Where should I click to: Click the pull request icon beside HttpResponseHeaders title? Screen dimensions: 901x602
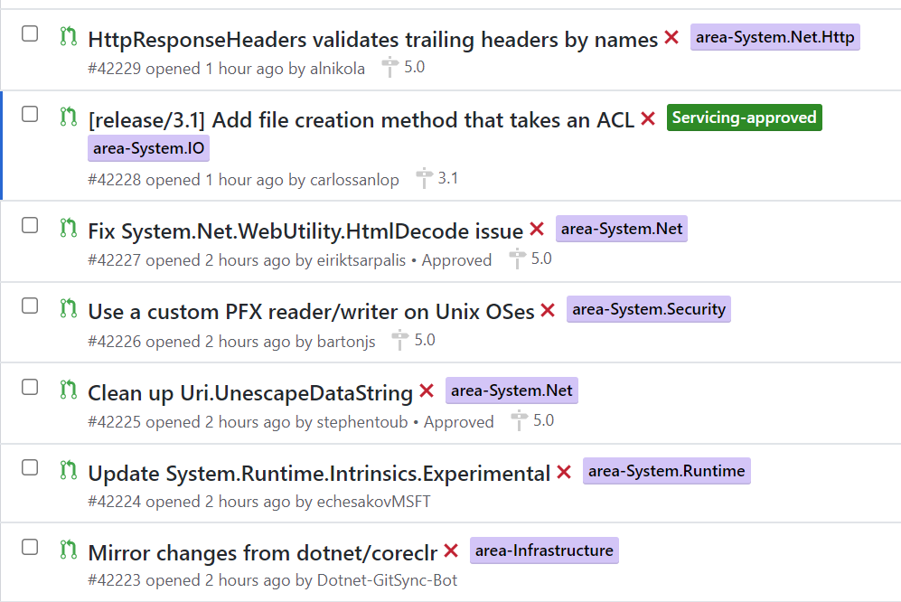tap(69, 36)
